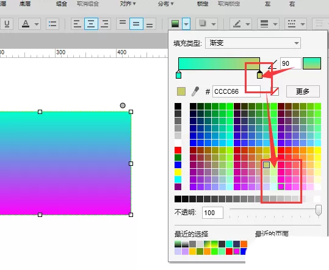This screenshot has height=270, width=329.
Task: Toggle underline text formatting
Action: (7, 24)
